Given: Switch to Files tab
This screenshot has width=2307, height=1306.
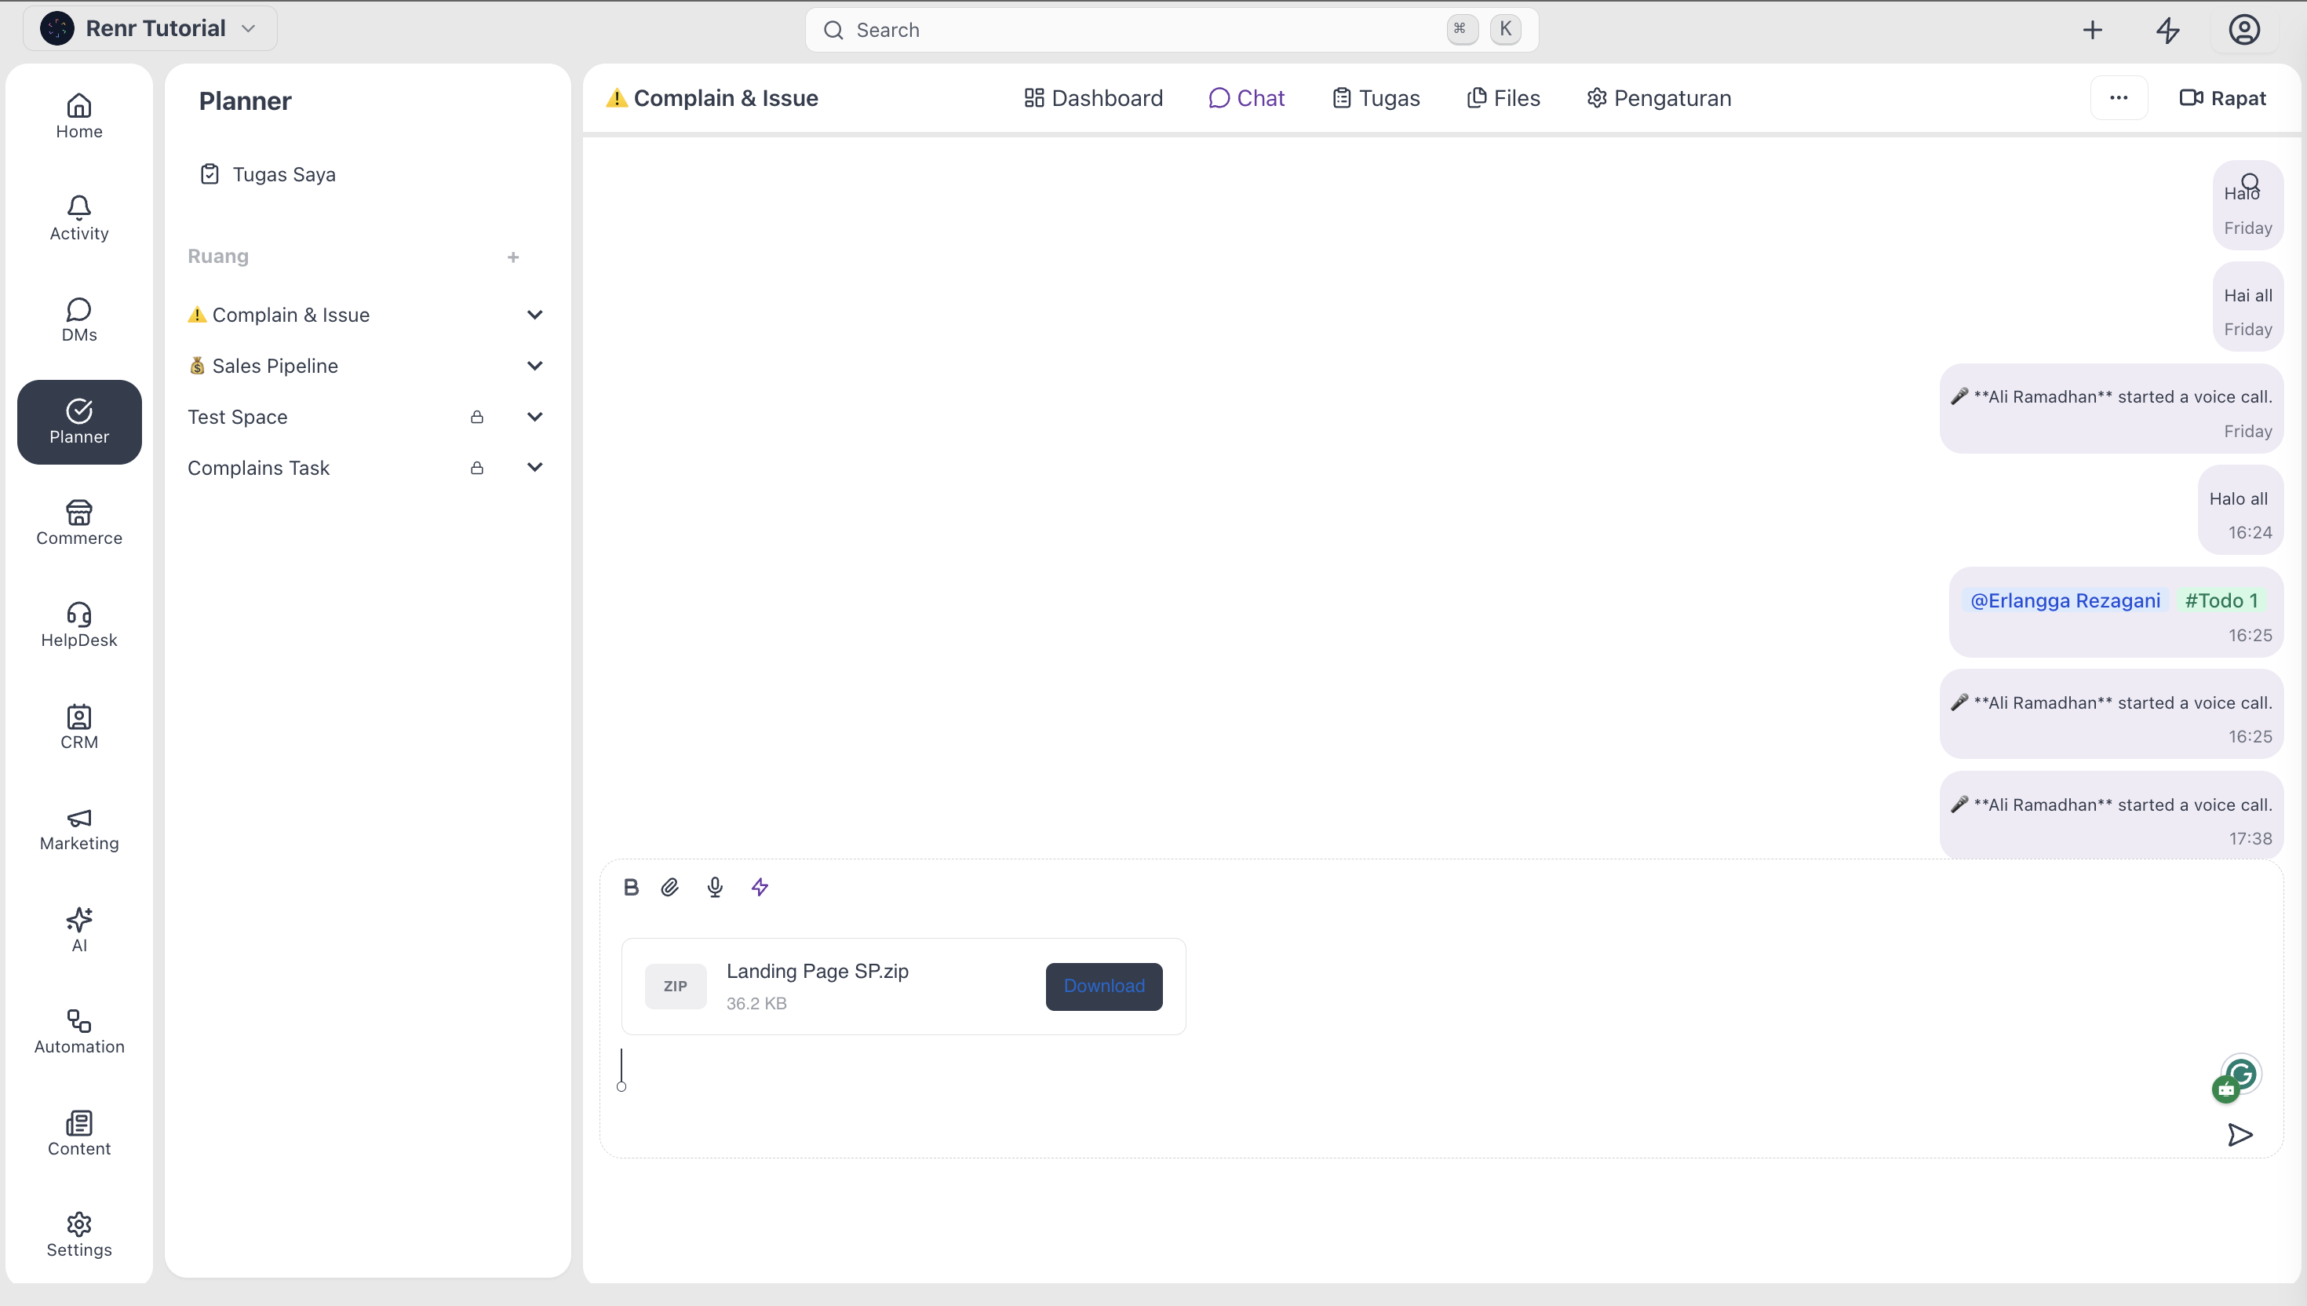Looking at the screenshot, I should [1503, 98].
